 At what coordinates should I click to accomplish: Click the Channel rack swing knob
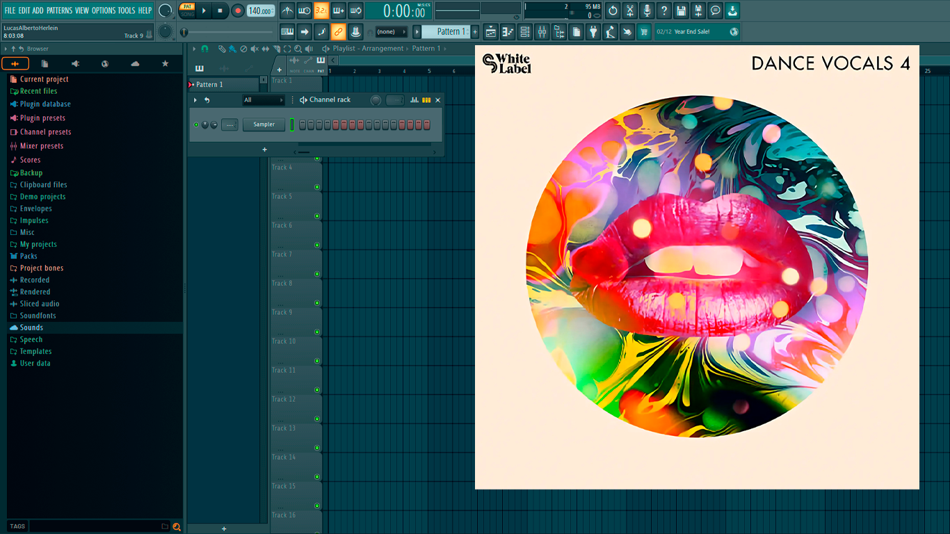click(376, 100)
